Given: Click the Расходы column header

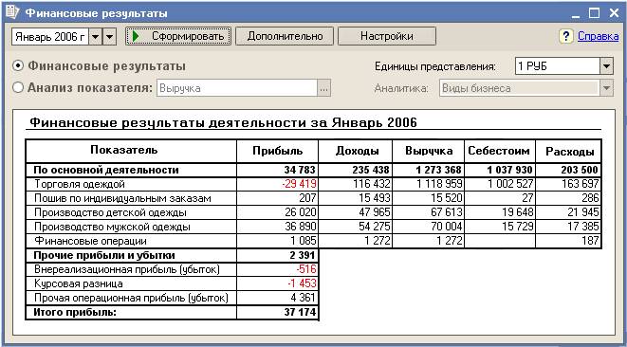Looking at the screenshot, I should (x=569, y=151).
